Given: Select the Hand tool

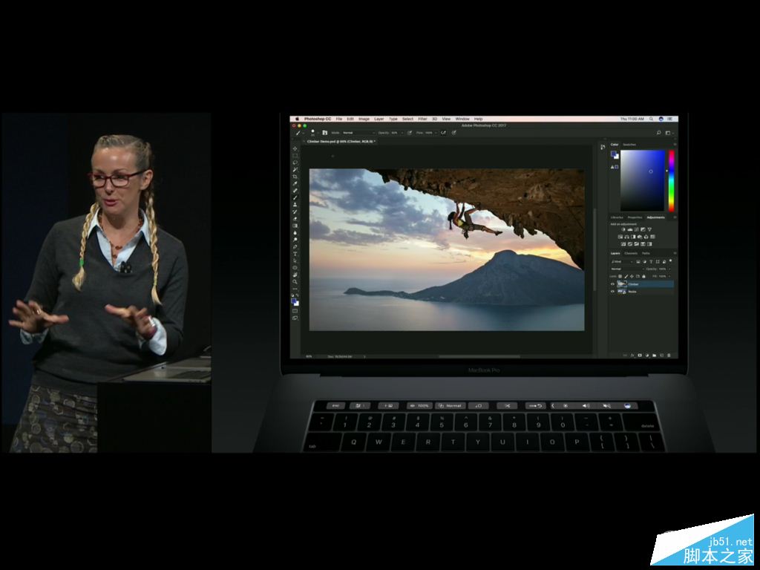Looking at the screenshot, I should click(x=295, y=275).
